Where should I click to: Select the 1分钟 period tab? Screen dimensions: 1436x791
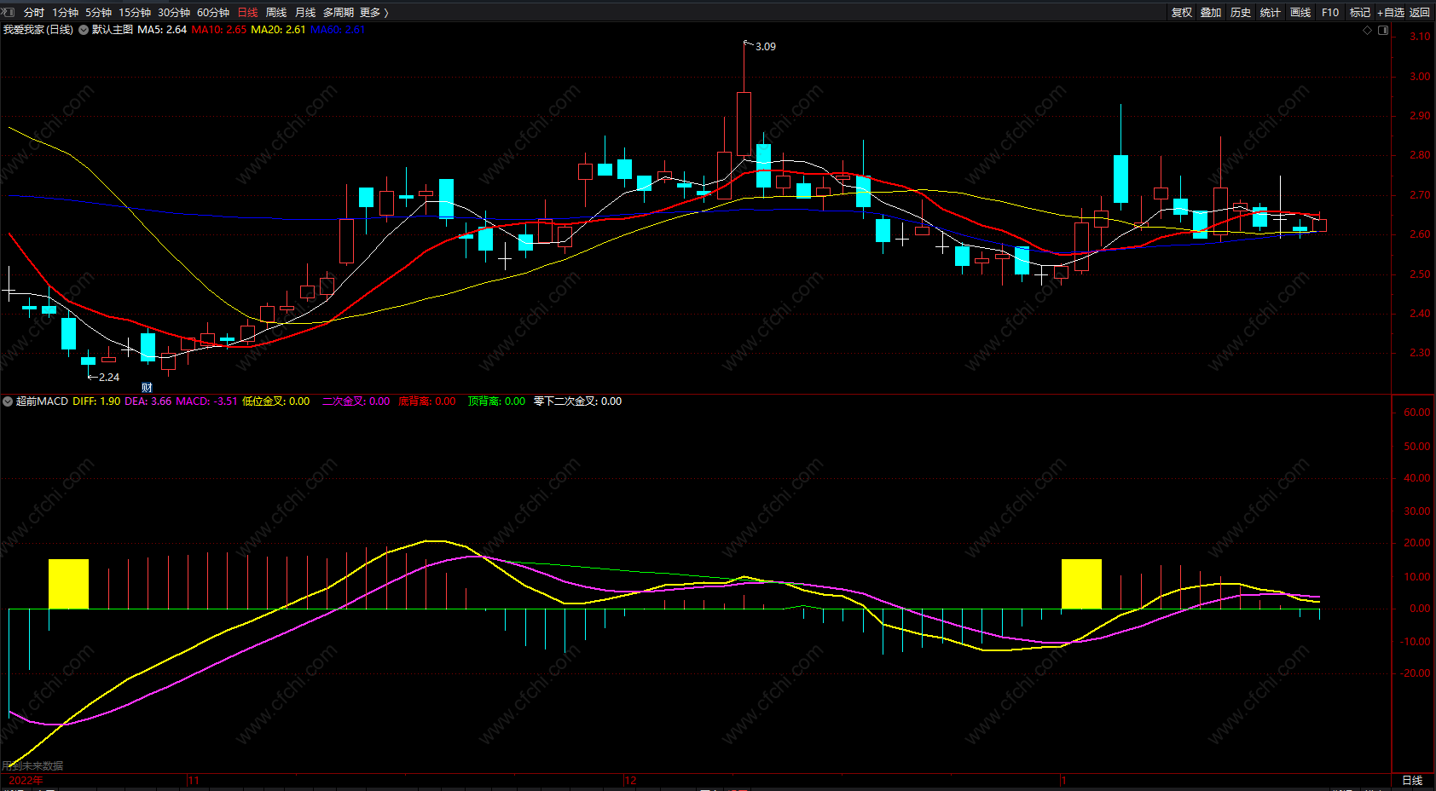66,12
